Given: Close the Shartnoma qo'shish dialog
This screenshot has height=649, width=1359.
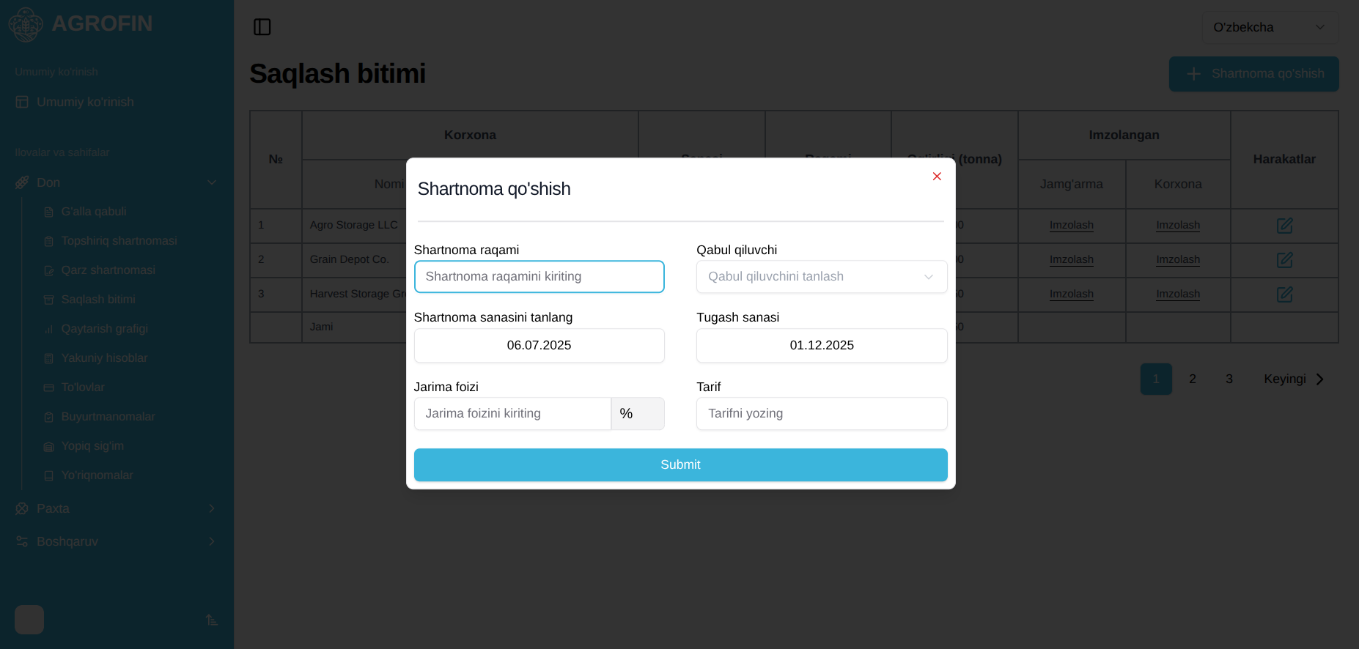Looking at the screenshot, I should point(937,177).
